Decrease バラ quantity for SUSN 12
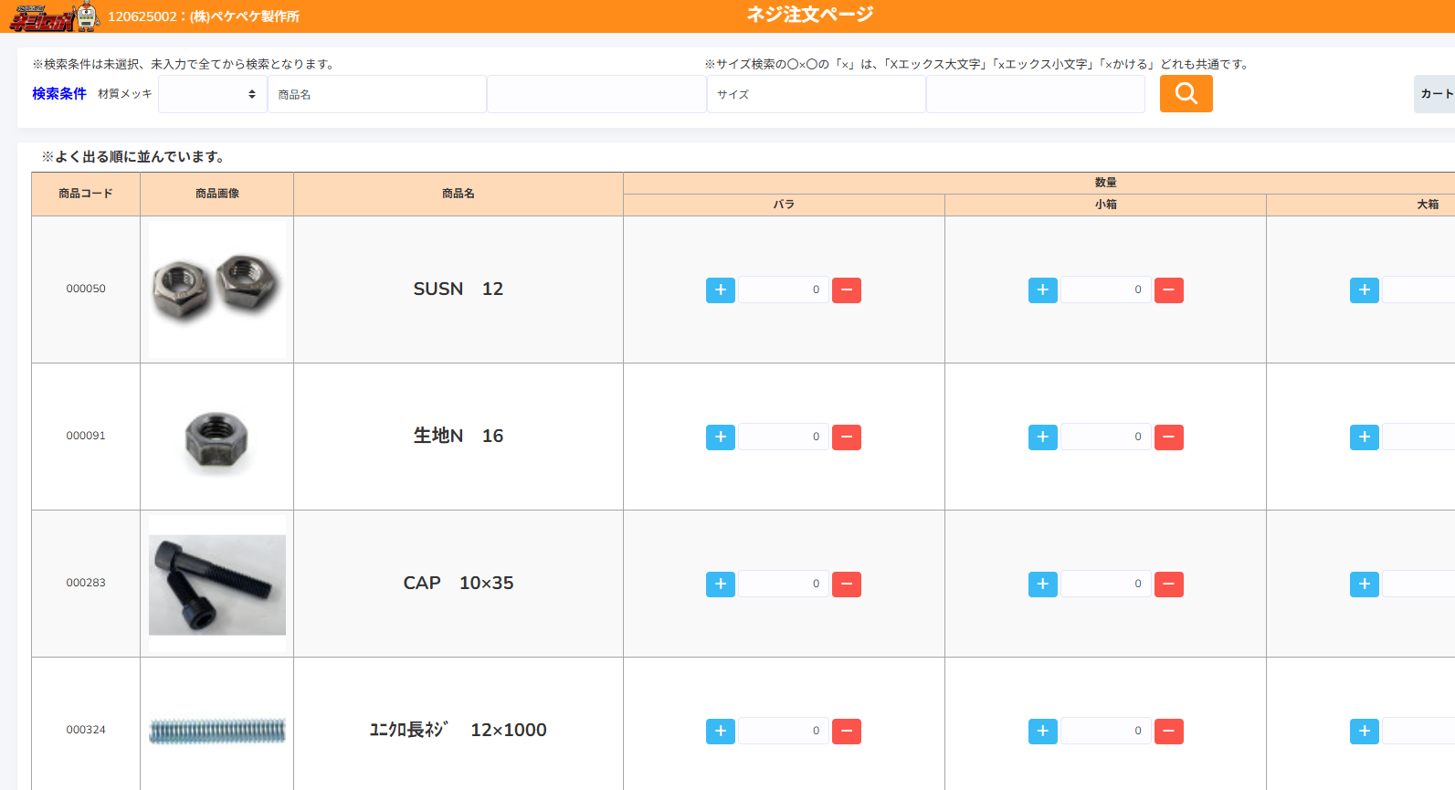This screenshot has width=1455, height=790. coord(847,290)
